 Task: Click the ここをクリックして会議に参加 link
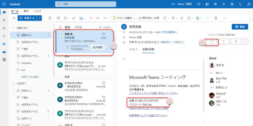click(153, 93)
